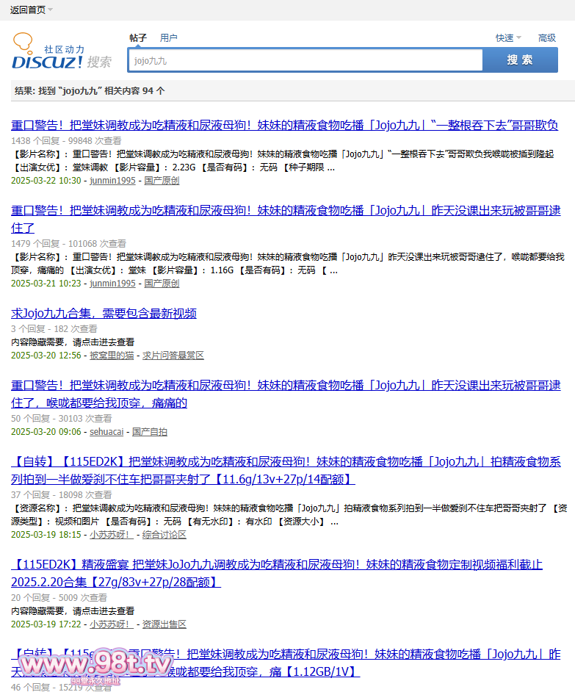The image size is (575, 692).
Task: Go to the 求片问答悬赏区 forum section
Action: click(173, 356)
